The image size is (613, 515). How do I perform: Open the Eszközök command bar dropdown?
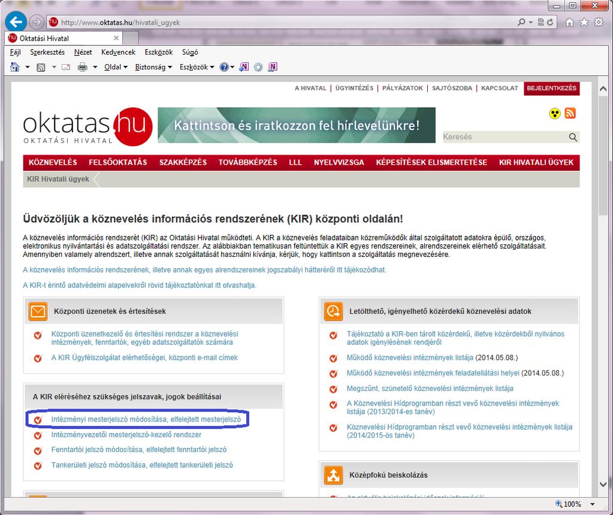(x=197, y=67)
